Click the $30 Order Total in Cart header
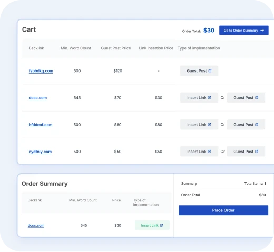 coord(209,31)
